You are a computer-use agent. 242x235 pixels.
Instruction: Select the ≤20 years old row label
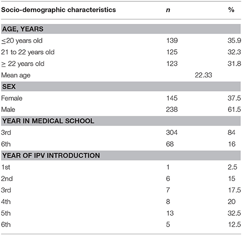(22, 41)
